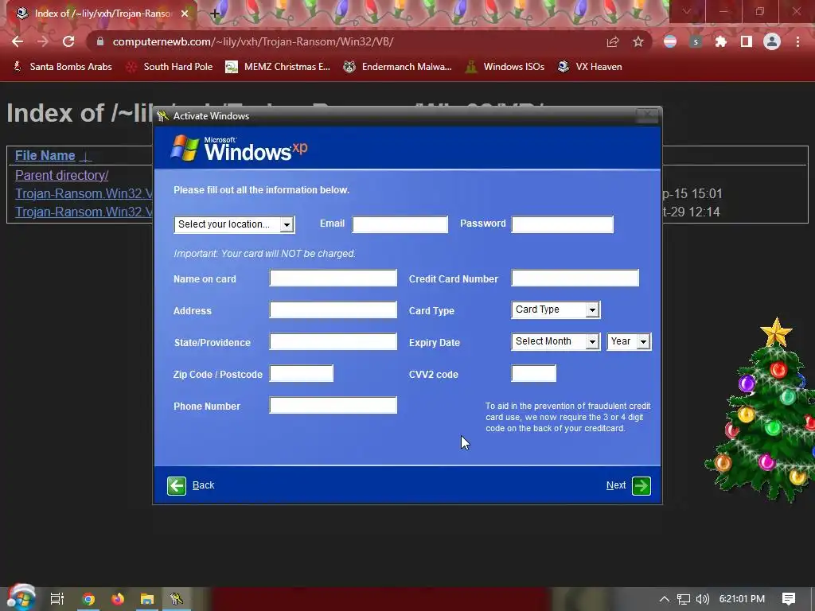Image resolution: width=815 pixels, height=611 pixels.
Task: Open Chrome from the taskbar
Action: coord(88,599)
